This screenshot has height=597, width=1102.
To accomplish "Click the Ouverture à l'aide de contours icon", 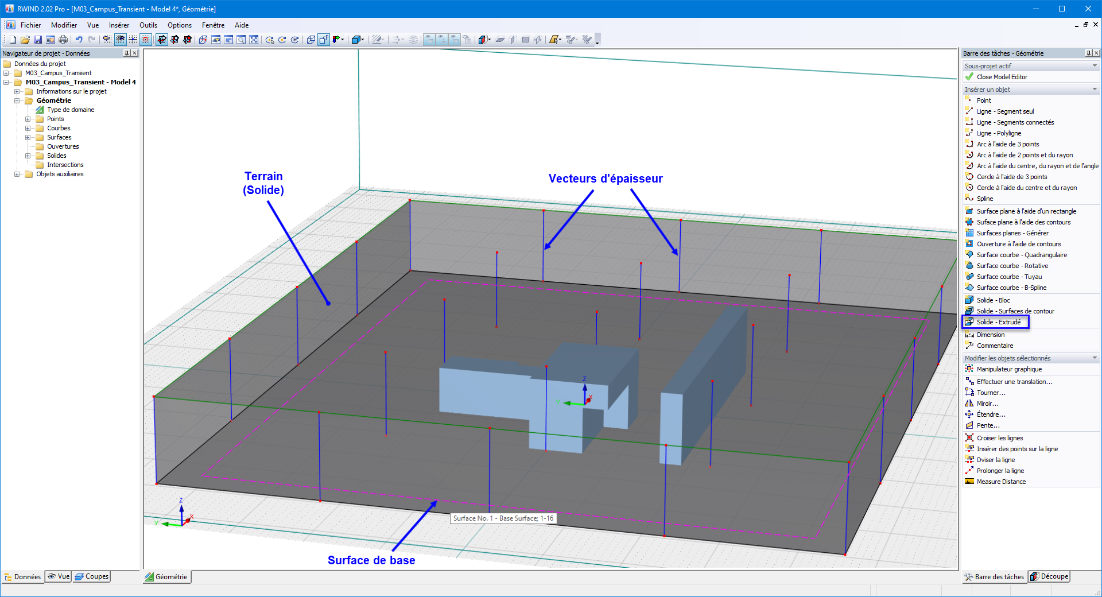I will (969, 244).
